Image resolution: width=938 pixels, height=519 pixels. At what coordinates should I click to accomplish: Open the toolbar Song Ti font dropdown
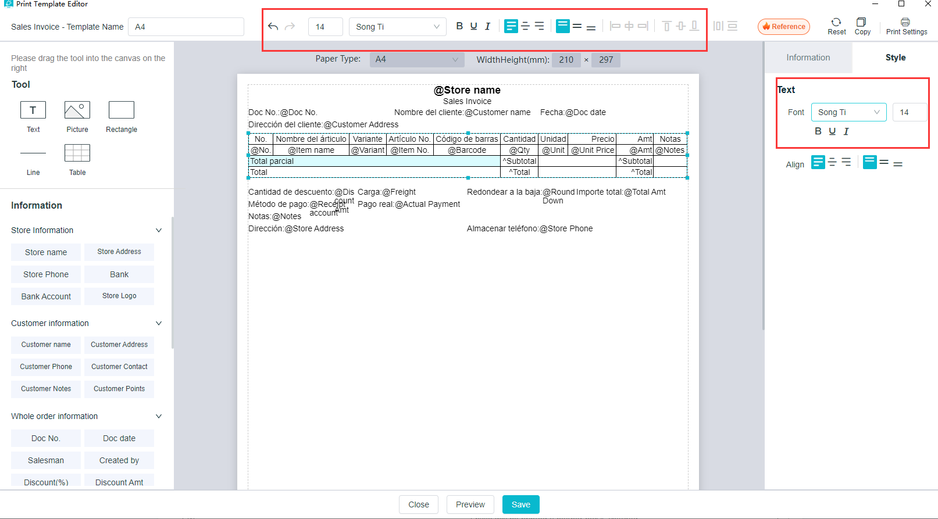click(x=397, y=27)
